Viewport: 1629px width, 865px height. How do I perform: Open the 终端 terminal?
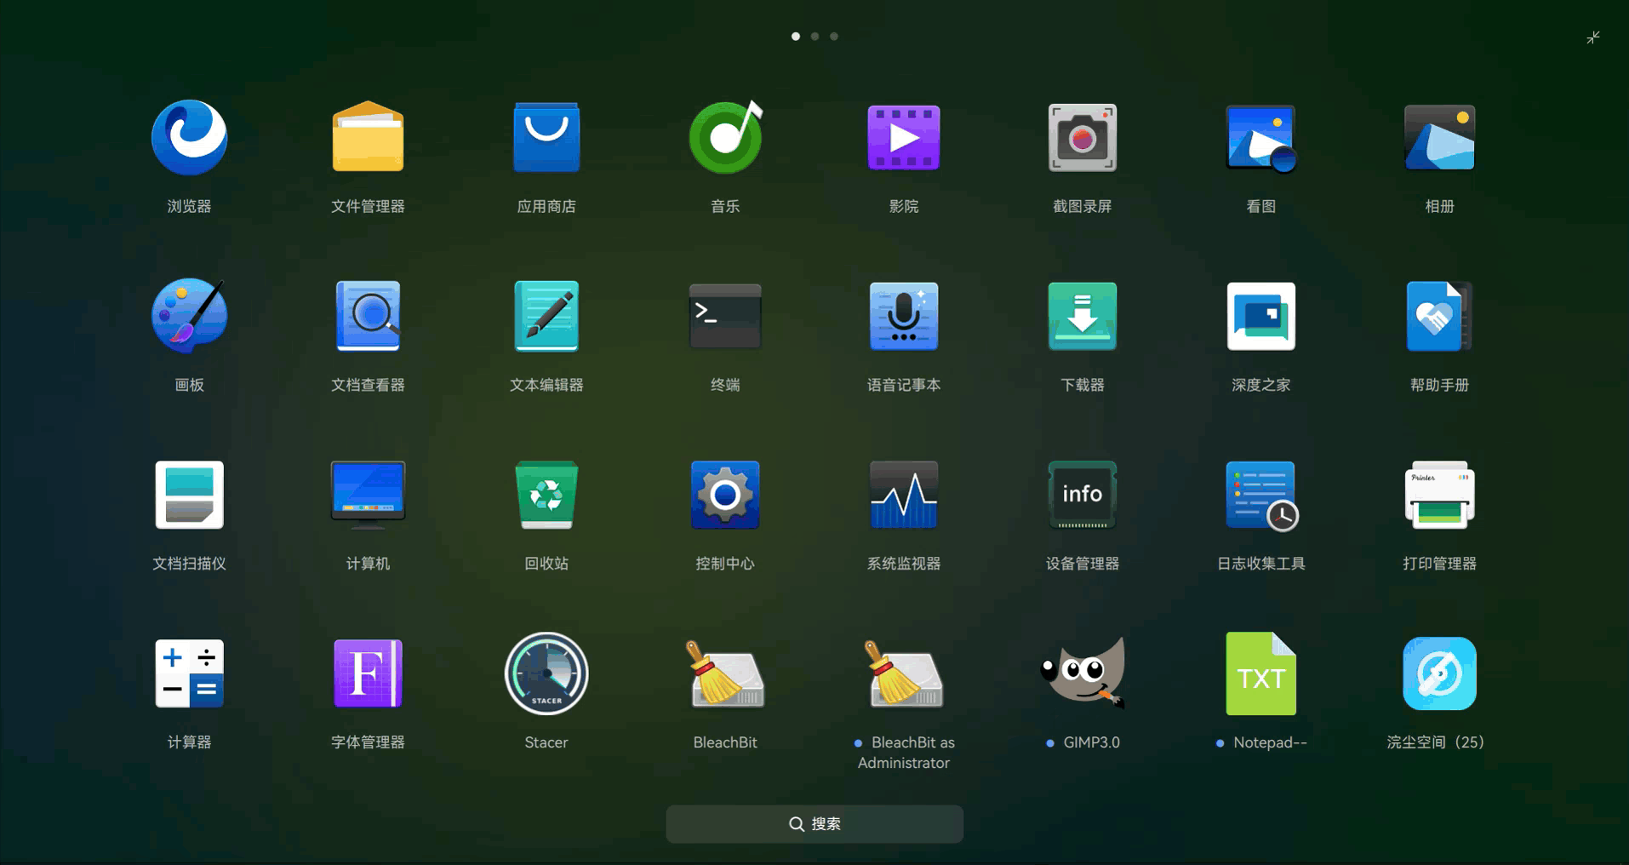[x=725, y=316]
